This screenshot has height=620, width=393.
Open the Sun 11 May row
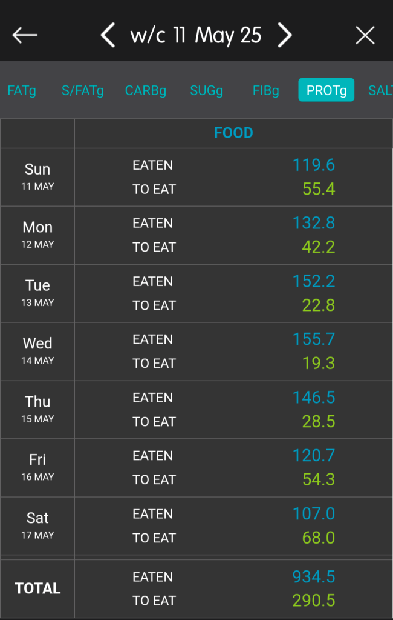pos(37,177)
